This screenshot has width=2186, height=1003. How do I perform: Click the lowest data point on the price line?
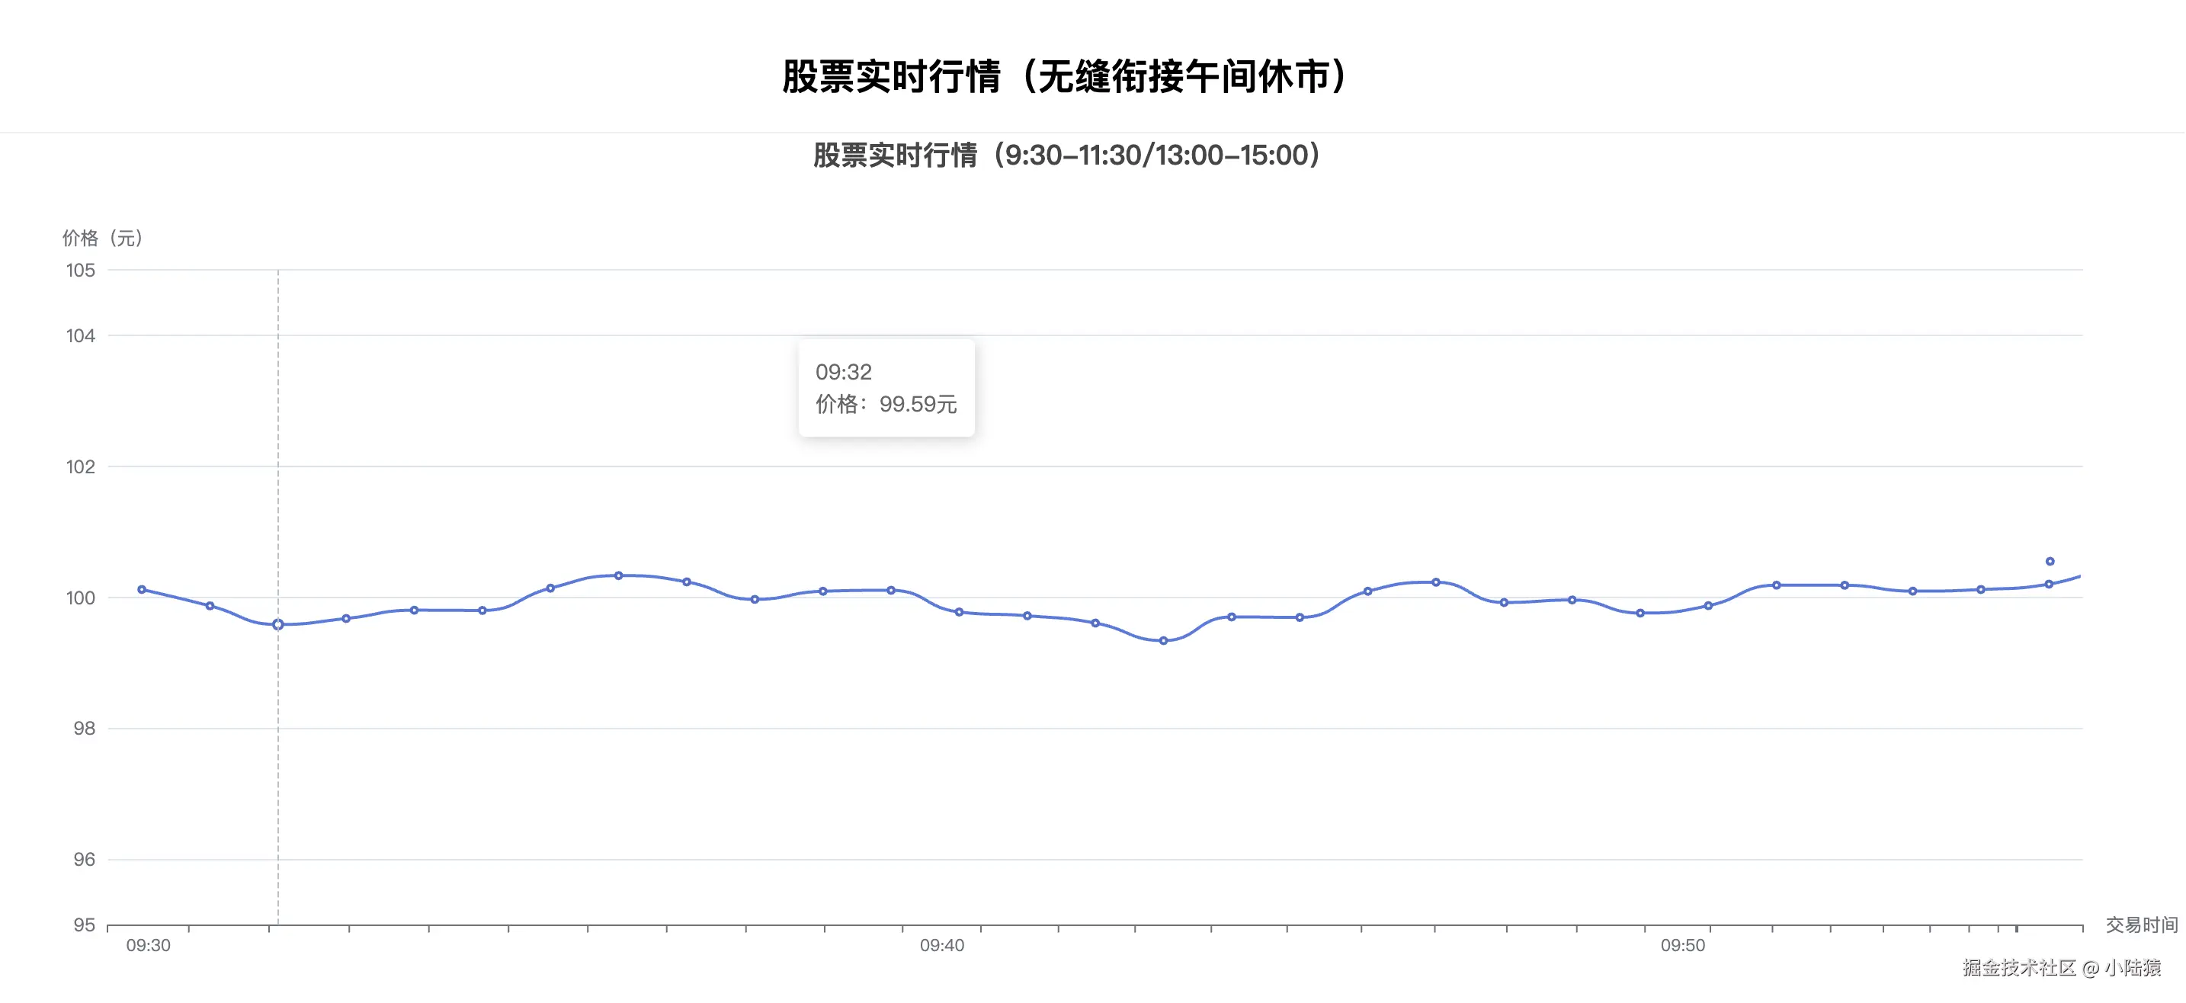(x=1163, y=641)
